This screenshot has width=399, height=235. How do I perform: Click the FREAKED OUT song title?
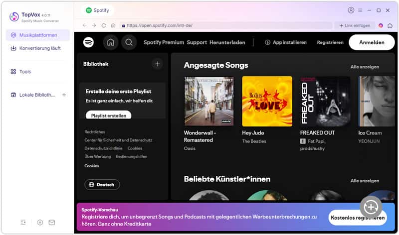[x=317, y=133]
